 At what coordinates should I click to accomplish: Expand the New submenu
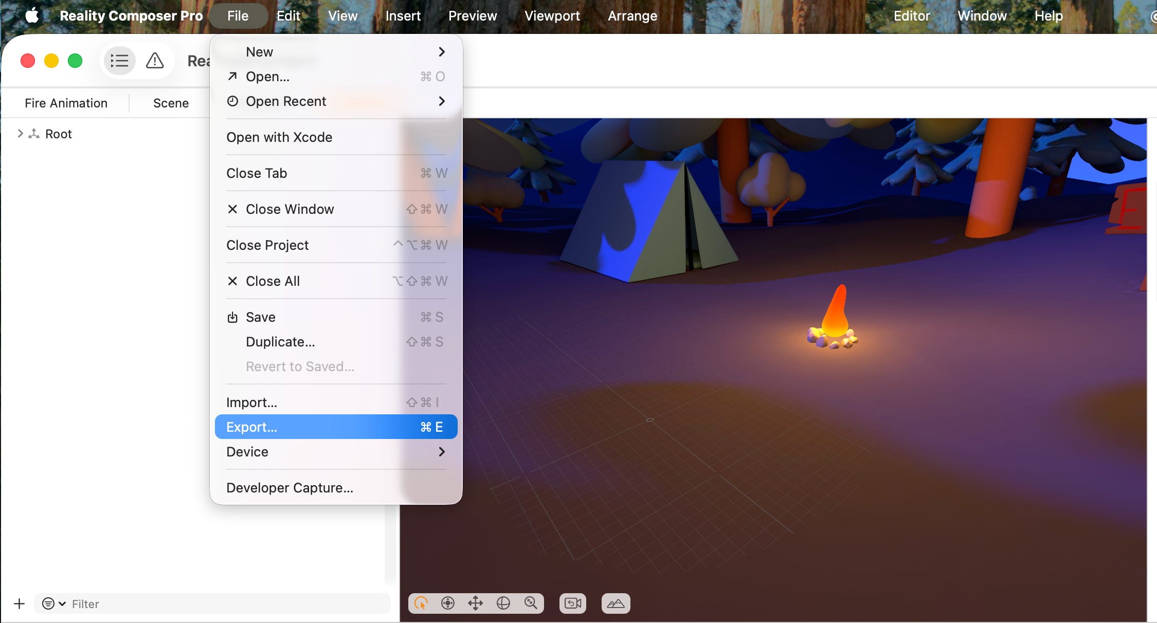pos(336,52)
